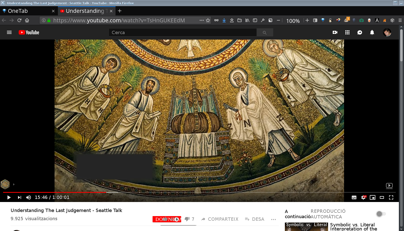Toggle the Reproducció automàtica switch
This screenshot has width=404, height=231.
pos(381,214)
